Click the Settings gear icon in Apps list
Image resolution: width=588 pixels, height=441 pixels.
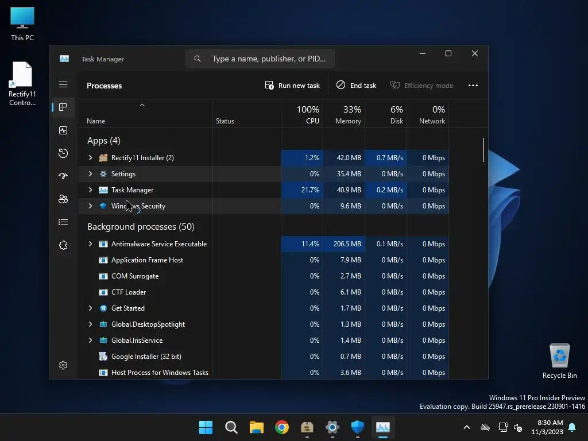(x=103, y=174)
